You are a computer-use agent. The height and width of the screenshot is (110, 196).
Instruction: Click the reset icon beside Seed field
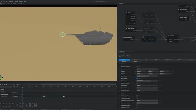(159, 69)
